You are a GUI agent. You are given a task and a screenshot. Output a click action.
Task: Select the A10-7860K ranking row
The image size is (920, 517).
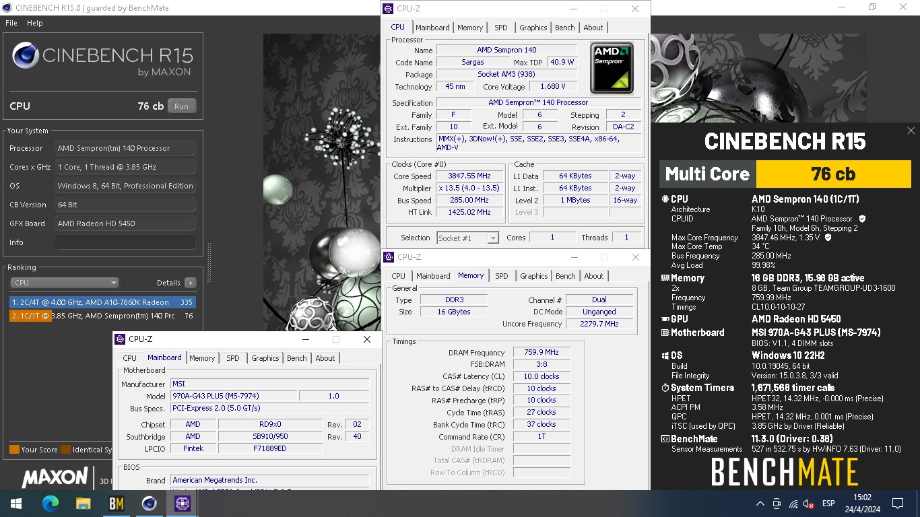(102, 302)
